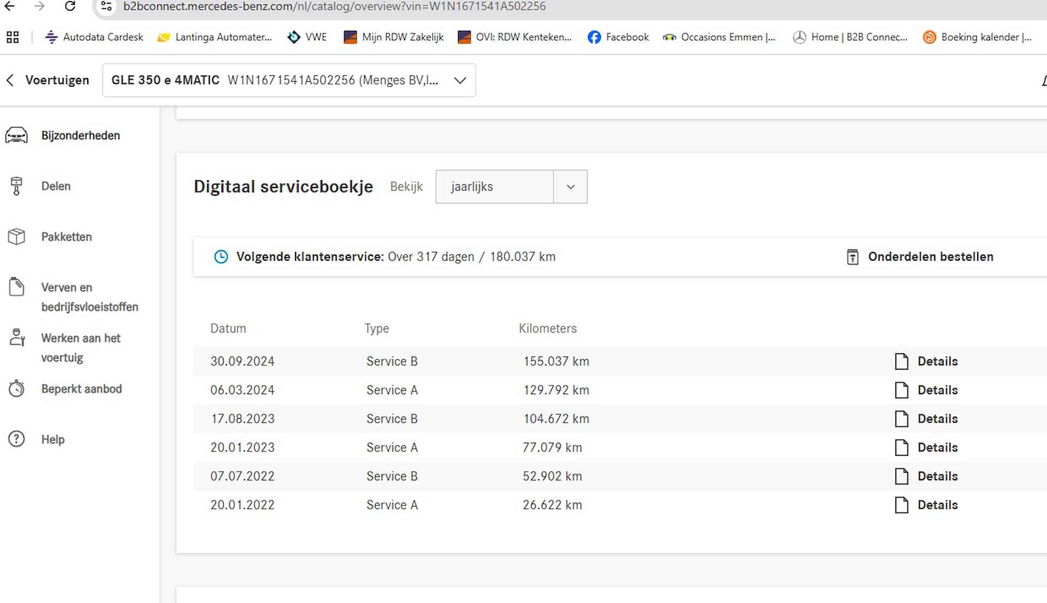
Task: Click the Autodata Cardesk bookmark favicon
Action: [51, 37]
